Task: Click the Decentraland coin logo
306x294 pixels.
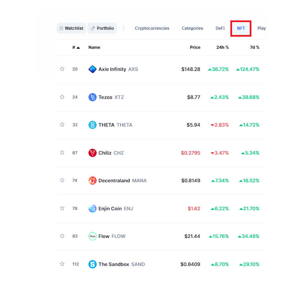Action: click(93, 181)
